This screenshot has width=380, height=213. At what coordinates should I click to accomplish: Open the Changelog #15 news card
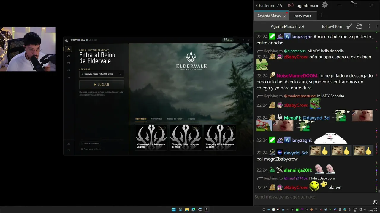pyautogui.click(x=220, y=137)
